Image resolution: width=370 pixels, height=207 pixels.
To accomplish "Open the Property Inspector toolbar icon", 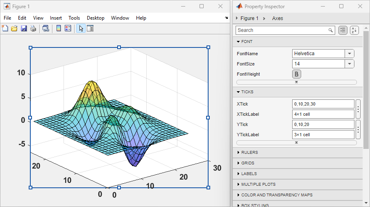I will point(90,29).
